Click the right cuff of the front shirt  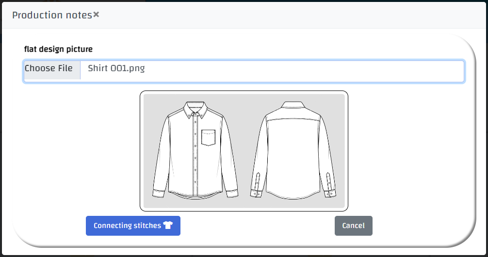232,193
